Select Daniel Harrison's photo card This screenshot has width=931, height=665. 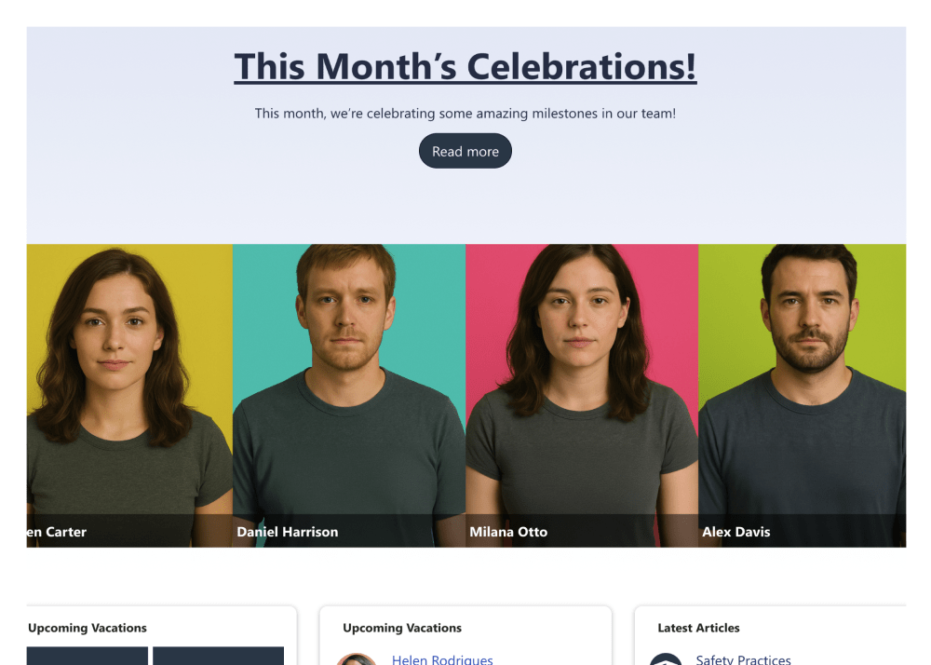[x=349, y=396]
